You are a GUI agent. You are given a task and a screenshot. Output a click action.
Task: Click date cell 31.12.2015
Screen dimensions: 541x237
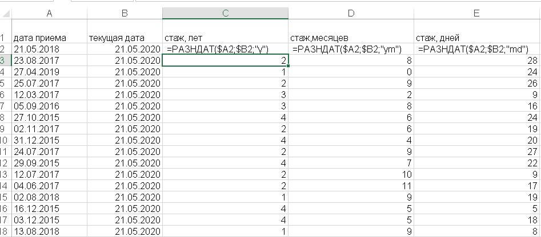pos(49,140)
